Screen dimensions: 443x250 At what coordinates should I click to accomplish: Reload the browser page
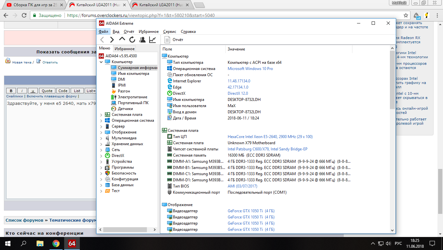(24, 15)
